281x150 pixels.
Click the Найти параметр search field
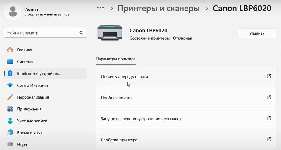[x=45, y=33]
